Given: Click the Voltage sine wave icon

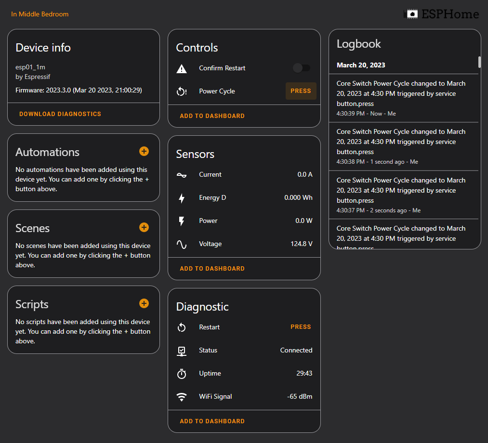Looking at the screenshot, I should pos(182,244).
